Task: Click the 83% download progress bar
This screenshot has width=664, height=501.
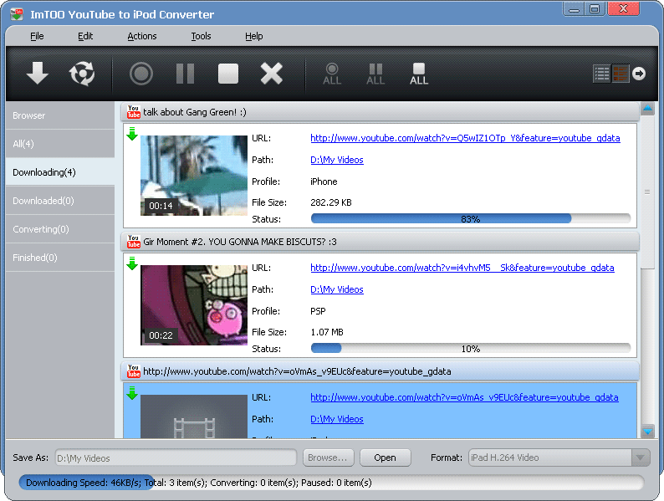Action: [471, 218]
